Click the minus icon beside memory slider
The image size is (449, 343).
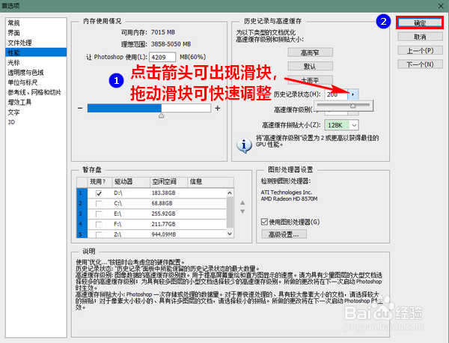(x=80, y=109)
